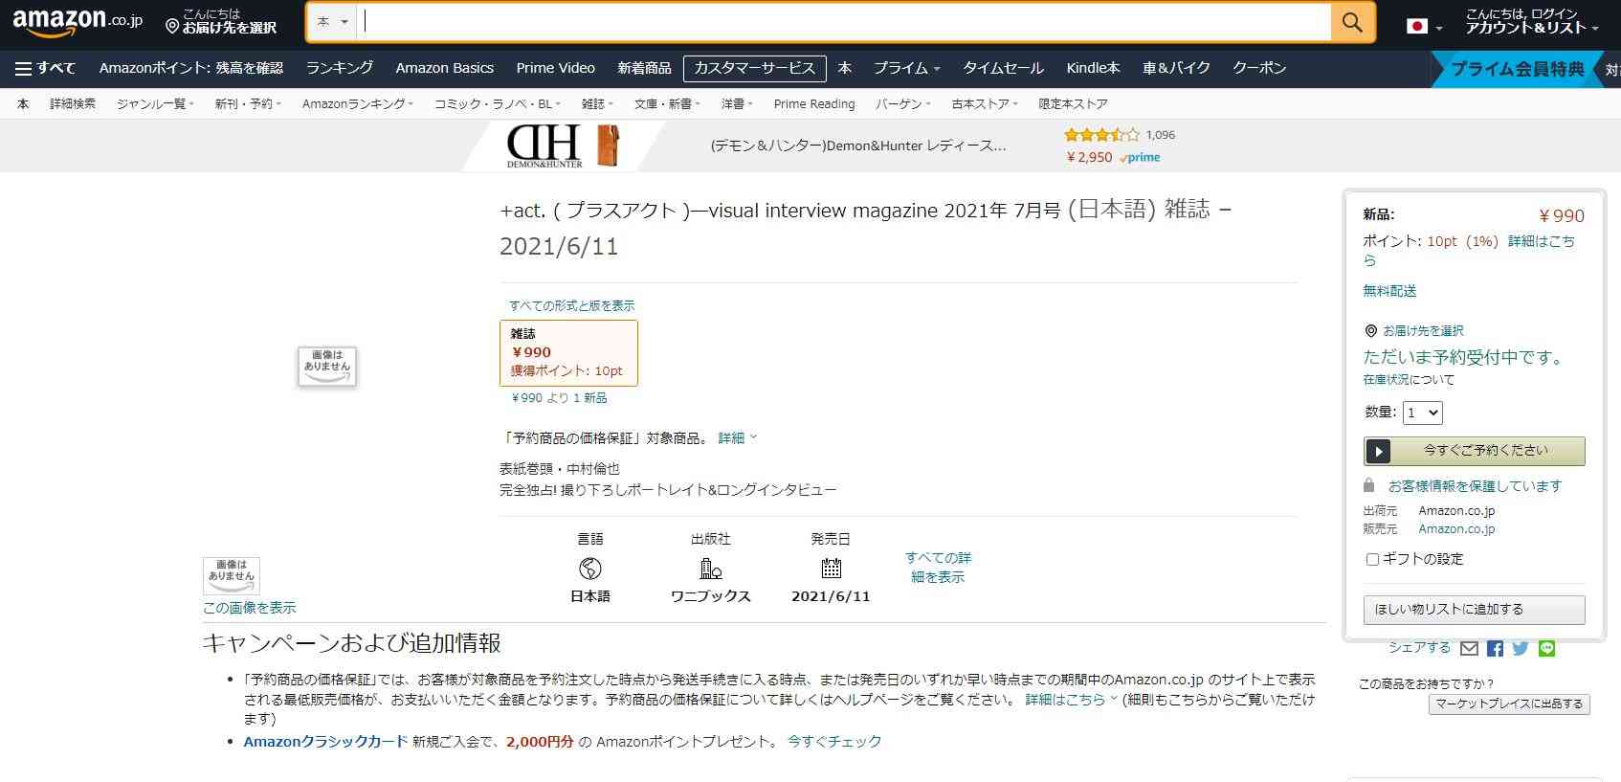Image resolution: width=1621 pixels, height=782 pixels.
Task: Click the main no-image placeholder
Action: 327,367
